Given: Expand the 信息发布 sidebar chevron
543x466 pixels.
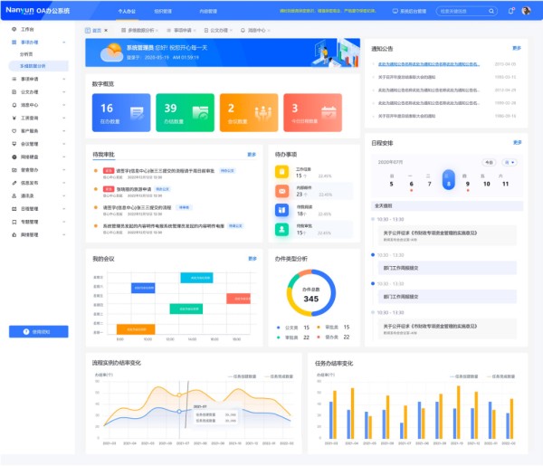Looking at the screenshot, I should [x=64, y=183].
